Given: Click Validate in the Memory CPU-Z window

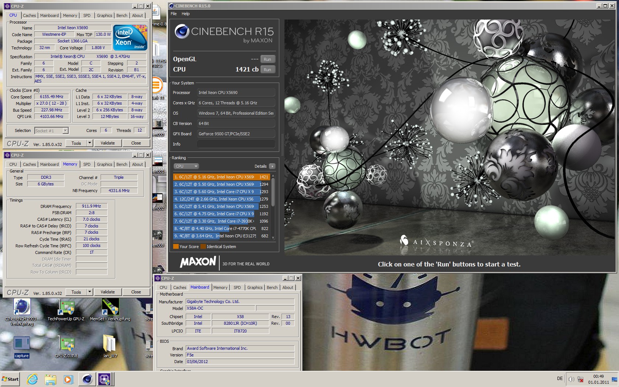Looking at the screenshot, I should pos(108,292).
